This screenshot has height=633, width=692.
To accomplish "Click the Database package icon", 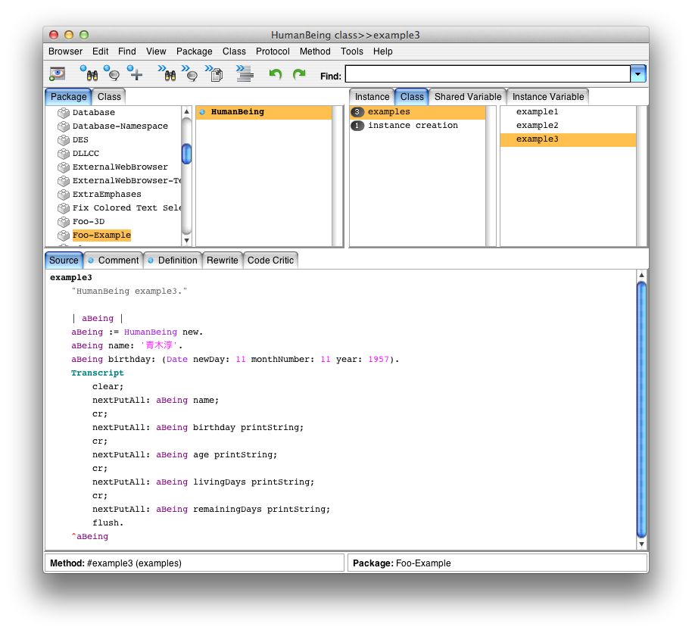I will pos(64,113).
